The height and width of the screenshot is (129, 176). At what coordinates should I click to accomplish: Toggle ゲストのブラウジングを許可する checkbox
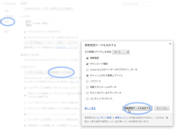pyautogui.click(x=25, y=32)
